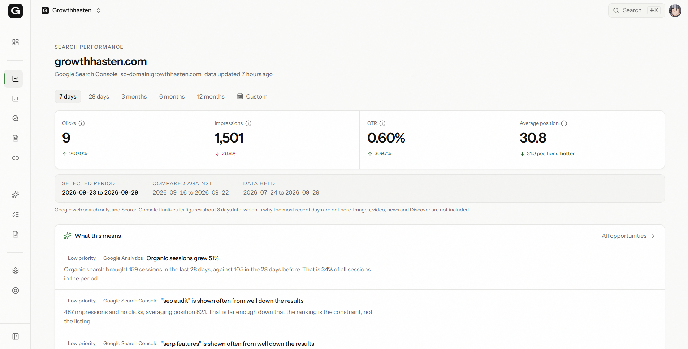The height and width of the screenshot is (349, 688).
Task: Click the 31.0 positions better change
Action: coord(547,154)
